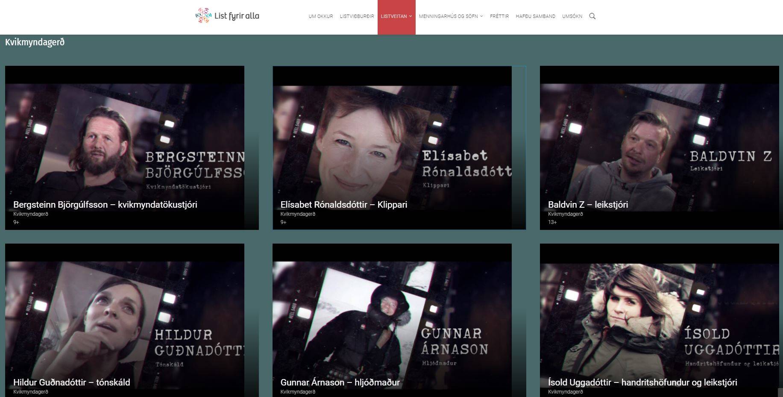Click the Kvikmyndagerð section heading

coord(35,42)
